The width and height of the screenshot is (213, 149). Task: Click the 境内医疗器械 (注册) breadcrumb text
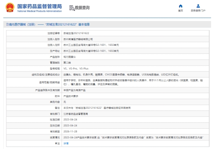pos(22,24)
